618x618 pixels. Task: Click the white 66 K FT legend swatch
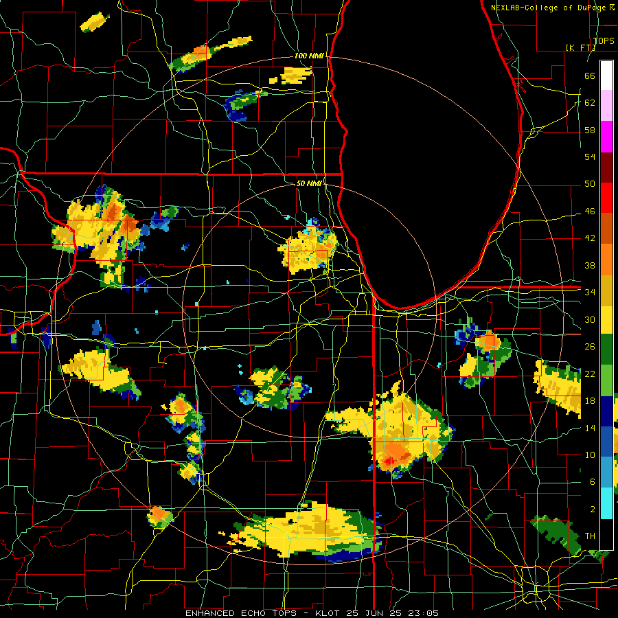coord(606,76)
